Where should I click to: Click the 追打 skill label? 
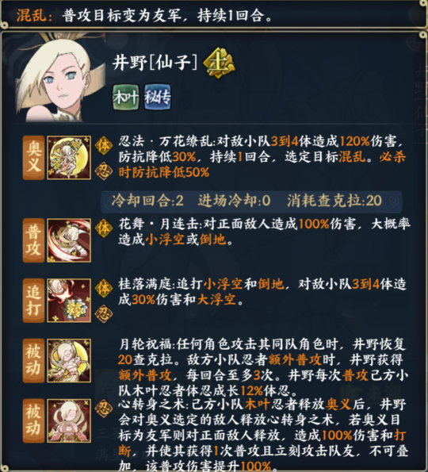coord(34,301)
